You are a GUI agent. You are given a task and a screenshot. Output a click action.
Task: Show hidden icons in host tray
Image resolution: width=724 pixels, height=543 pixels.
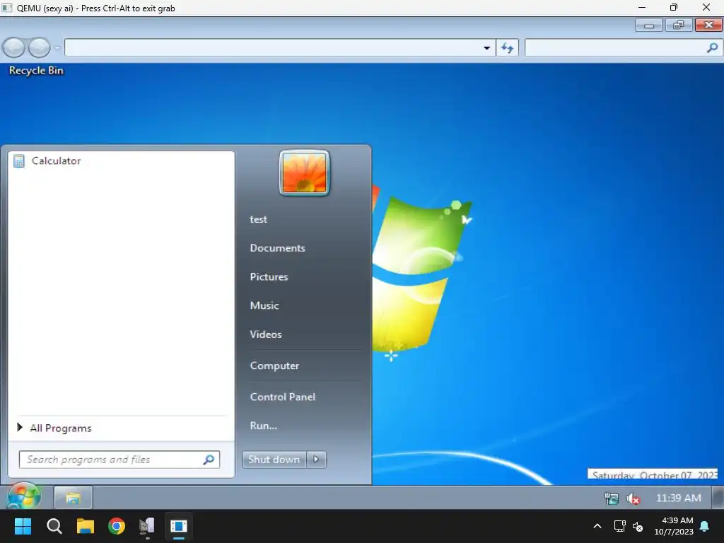coord(597,526)
